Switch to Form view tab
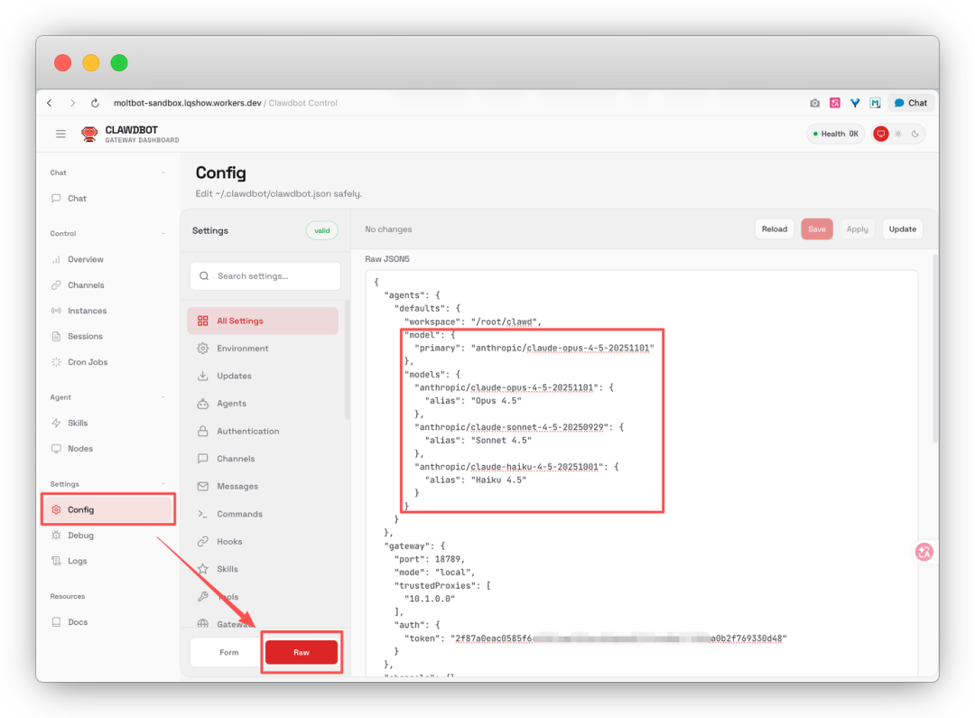This screenshot has width=975, height=718. 228,652
